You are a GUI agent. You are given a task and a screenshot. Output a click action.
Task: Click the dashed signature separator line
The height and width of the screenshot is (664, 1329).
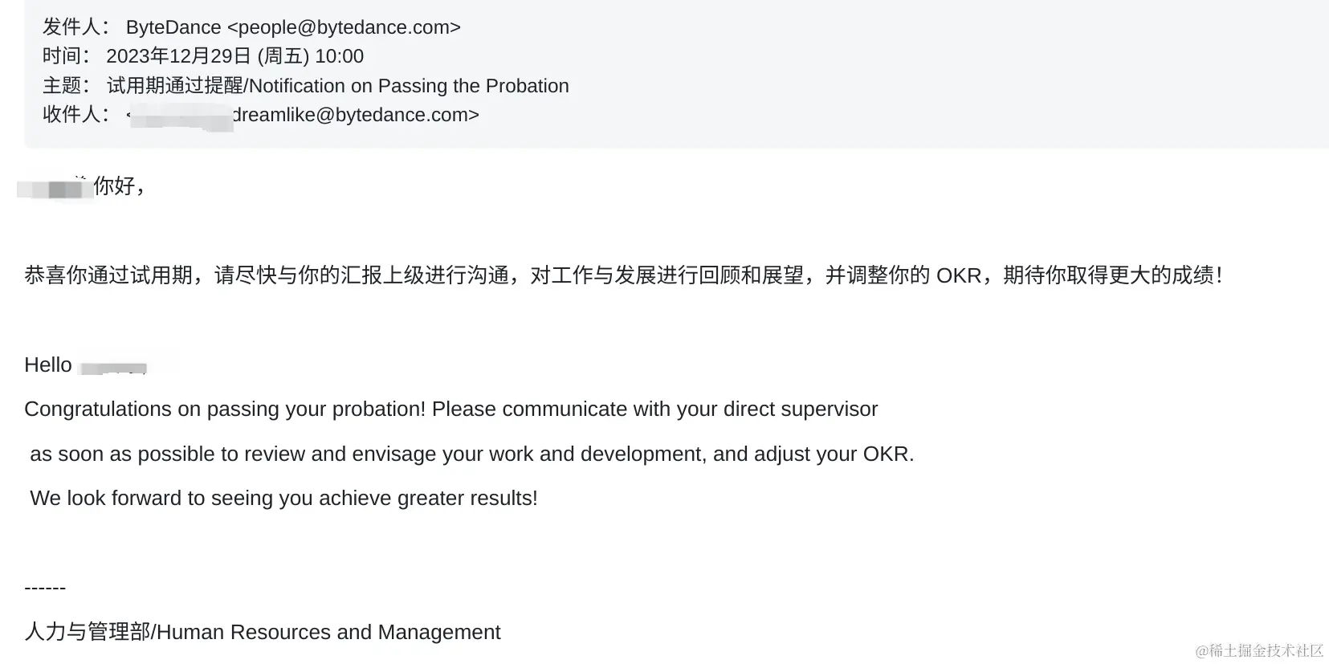tap(45, 588)
